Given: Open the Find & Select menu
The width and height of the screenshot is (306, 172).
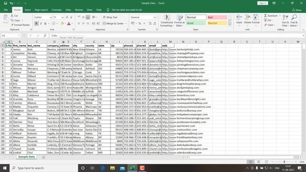Looking at the screenshot, I should tap(294, 21).
